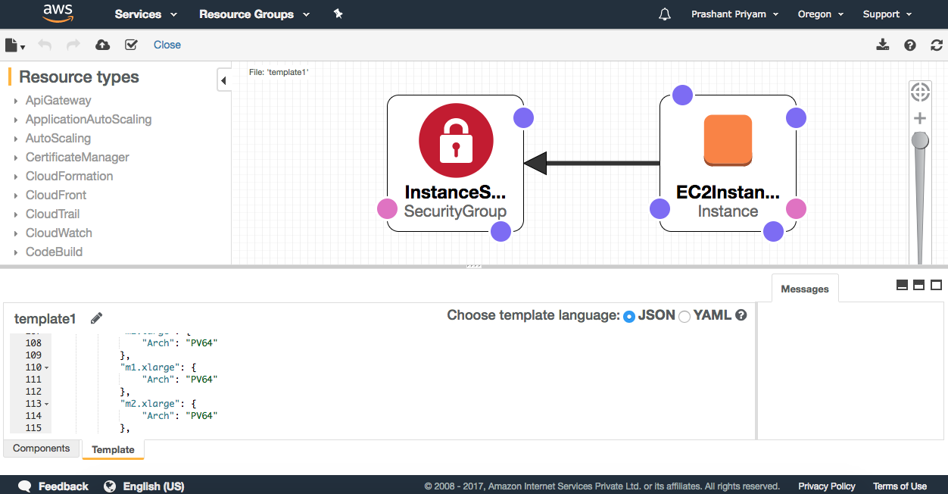
Task: Click the "m2.xlarge" key in the editor
Action: point(150,404)
